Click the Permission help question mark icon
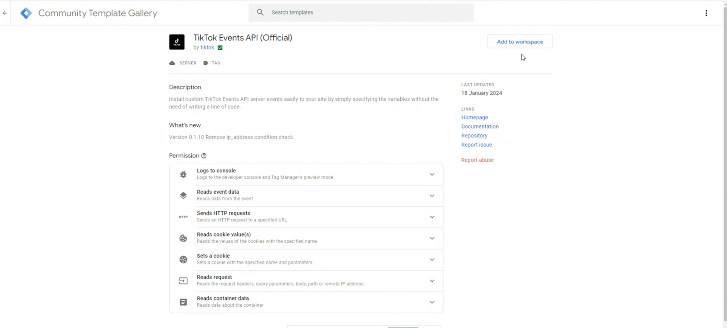727x328 pixels. click(204, 156)
